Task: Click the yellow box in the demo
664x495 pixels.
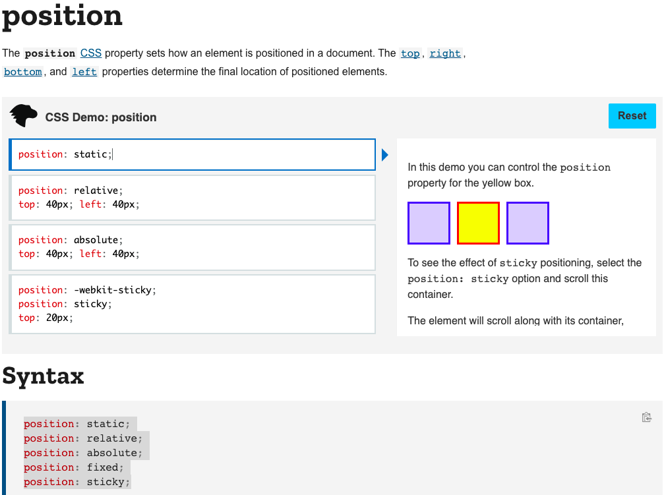Action: (x=478, y=223)
